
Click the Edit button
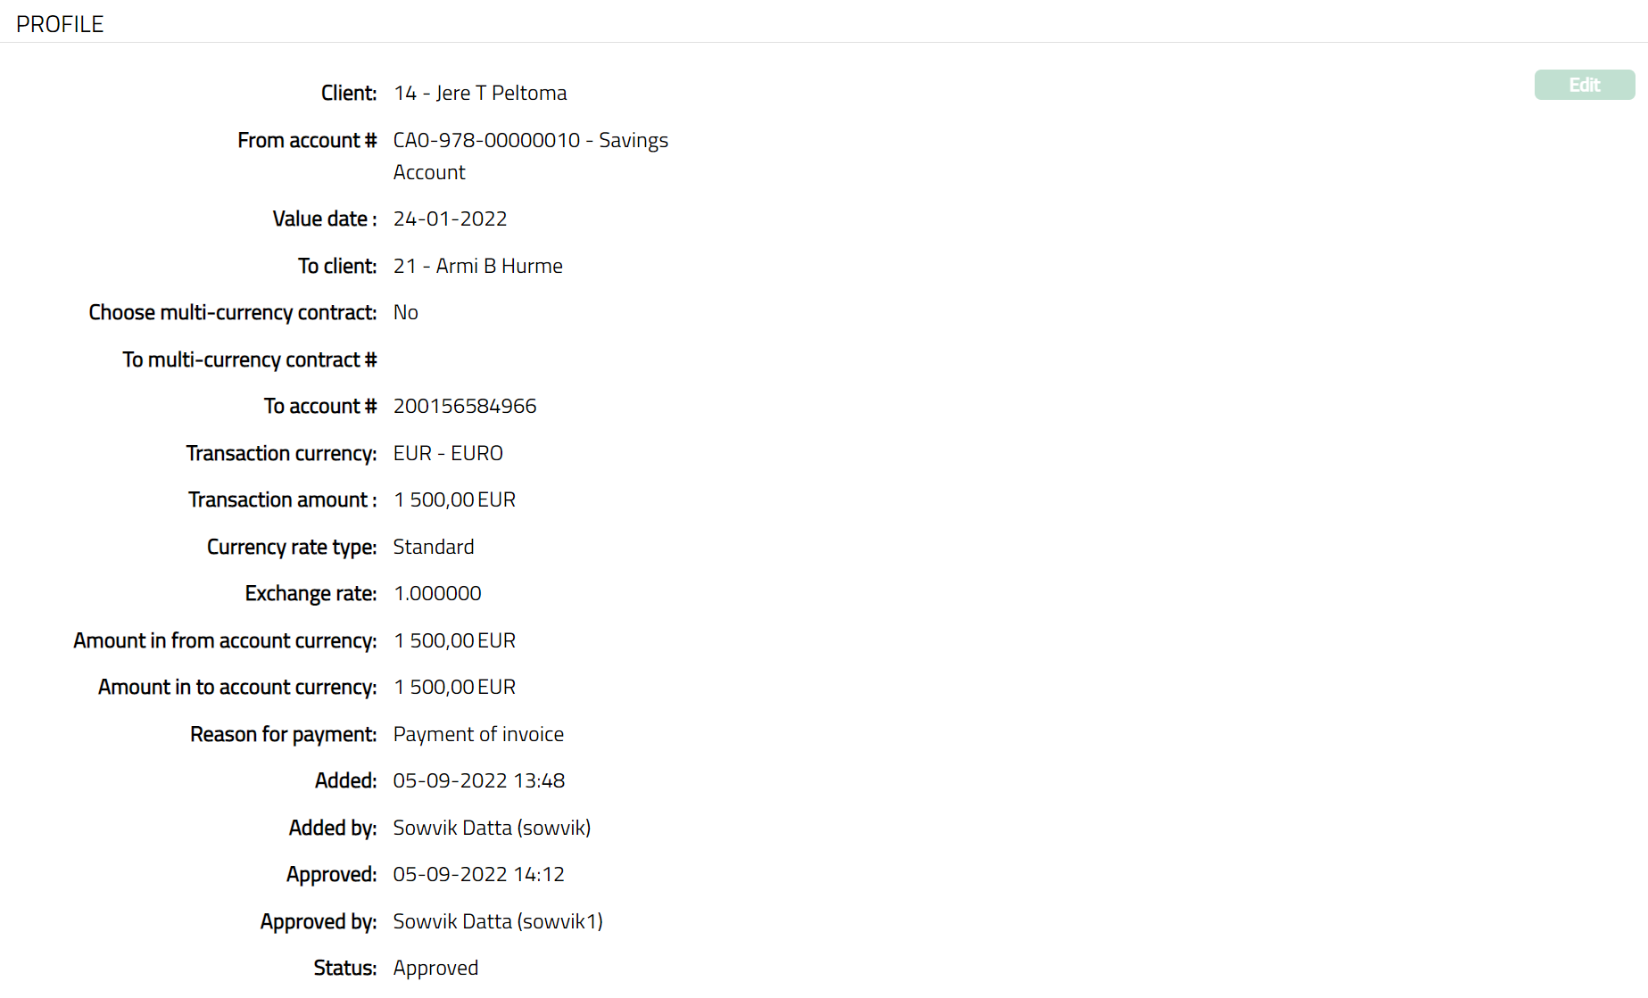click(1584, 85)
